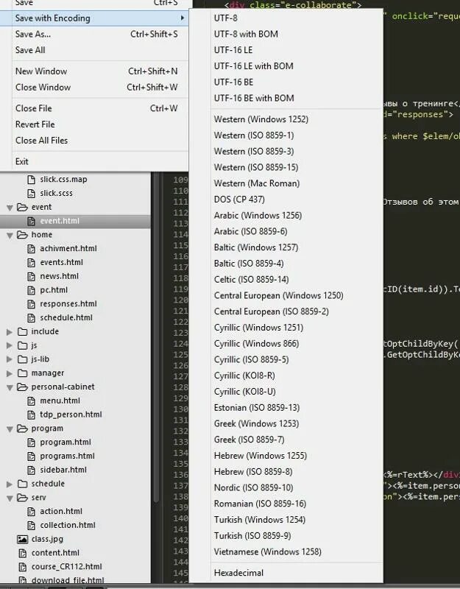The image size is (460, 589).
Task: Select Exit from the File menu
Action: tap(94, 161)
